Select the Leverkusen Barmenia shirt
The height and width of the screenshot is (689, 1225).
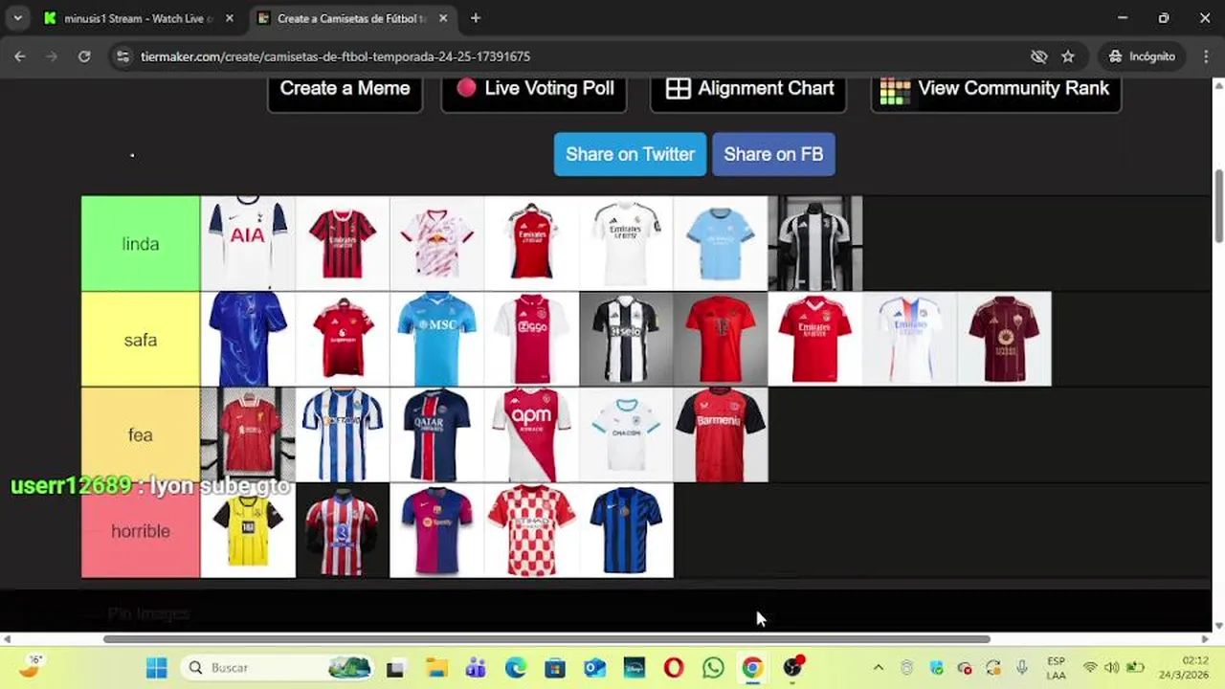click(721, 434)
